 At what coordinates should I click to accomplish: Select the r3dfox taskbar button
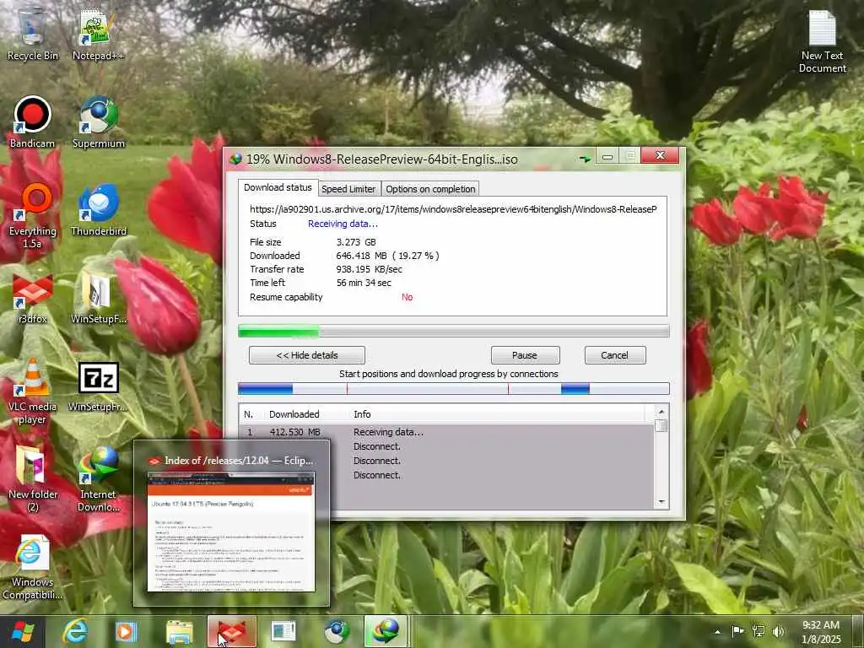(x=231, y=631)
